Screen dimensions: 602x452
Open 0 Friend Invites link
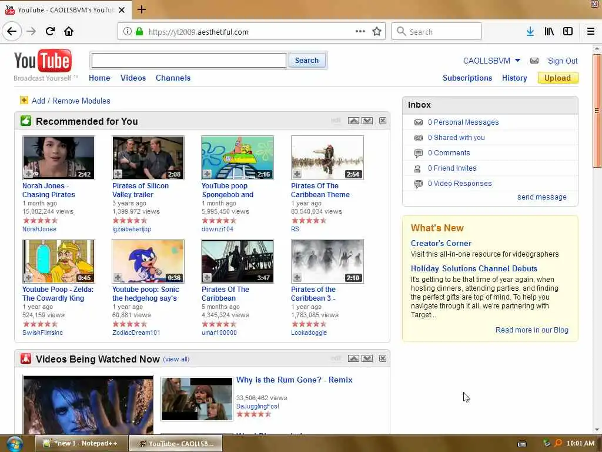452,168
